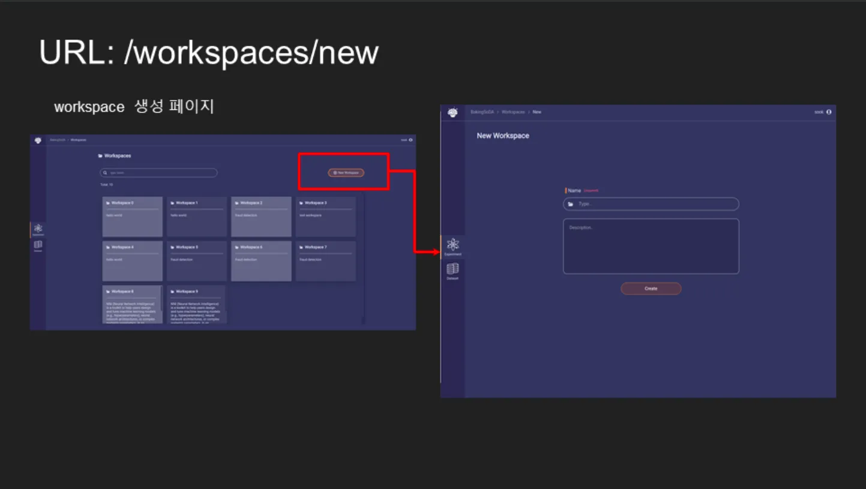Click the logo on the workspace list page
Image resolution: width=866 pixels, height=489 pixels.
pos(38,140)
